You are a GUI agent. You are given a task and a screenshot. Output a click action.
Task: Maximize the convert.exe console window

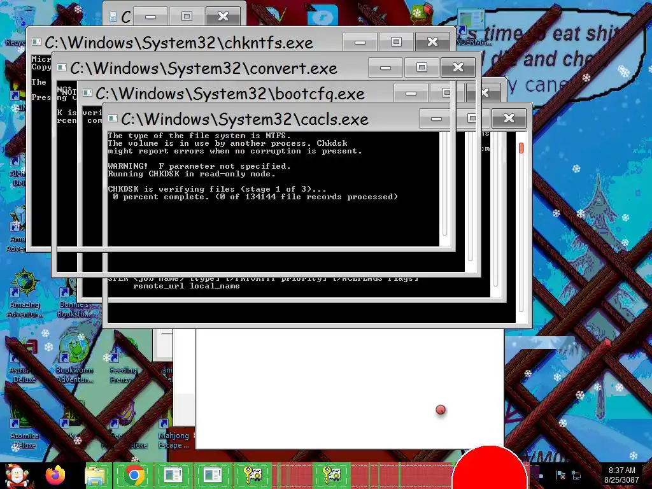pyautogui.click(x=422, y=67)
